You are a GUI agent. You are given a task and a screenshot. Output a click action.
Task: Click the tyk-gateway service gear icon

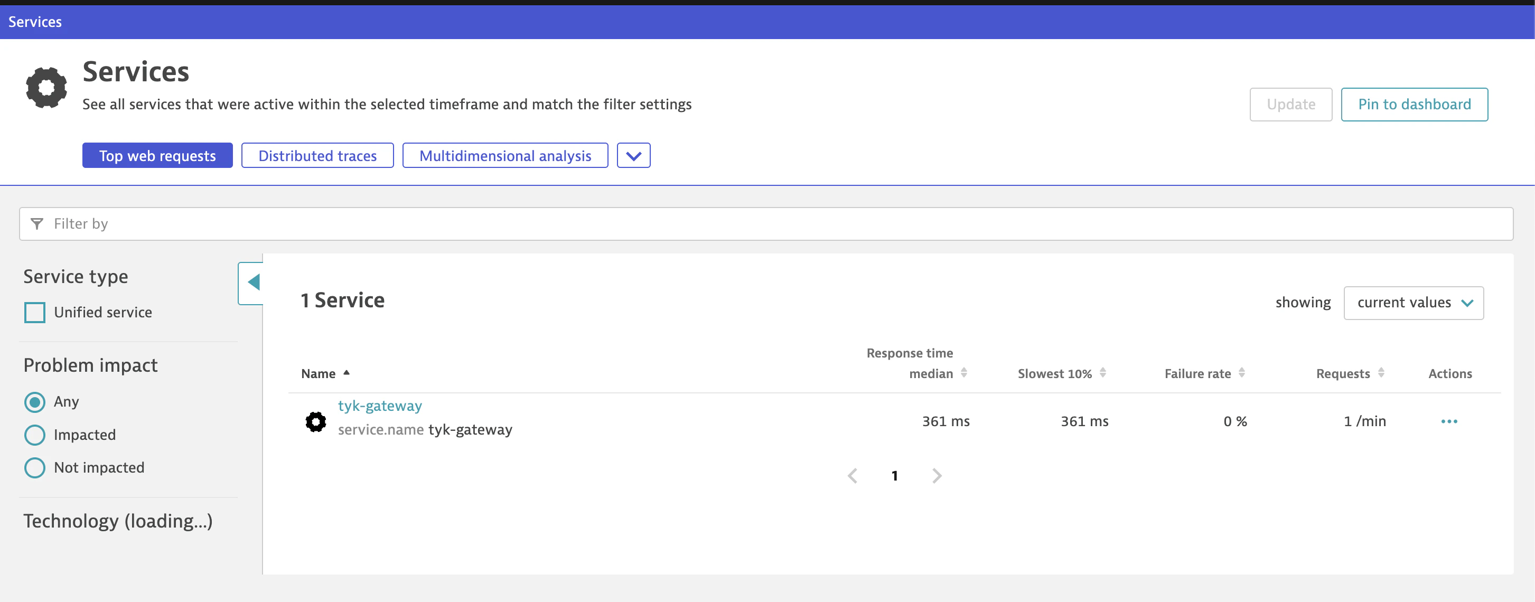coord(315,421)
